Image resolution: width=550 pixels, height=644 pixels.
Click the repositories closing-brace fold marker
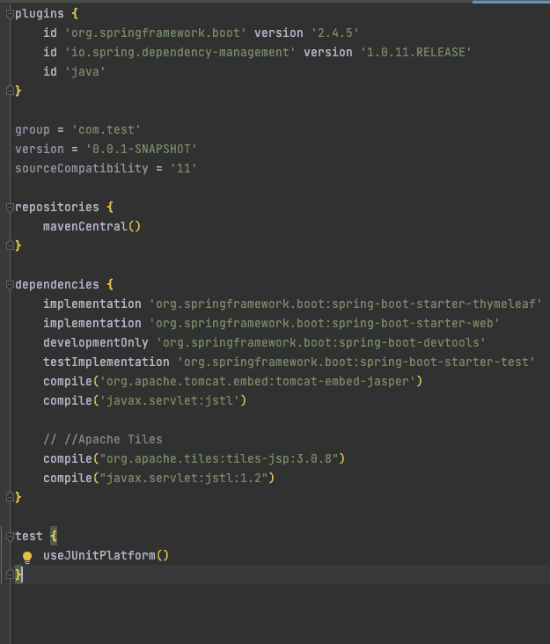[x=11, y=245]
